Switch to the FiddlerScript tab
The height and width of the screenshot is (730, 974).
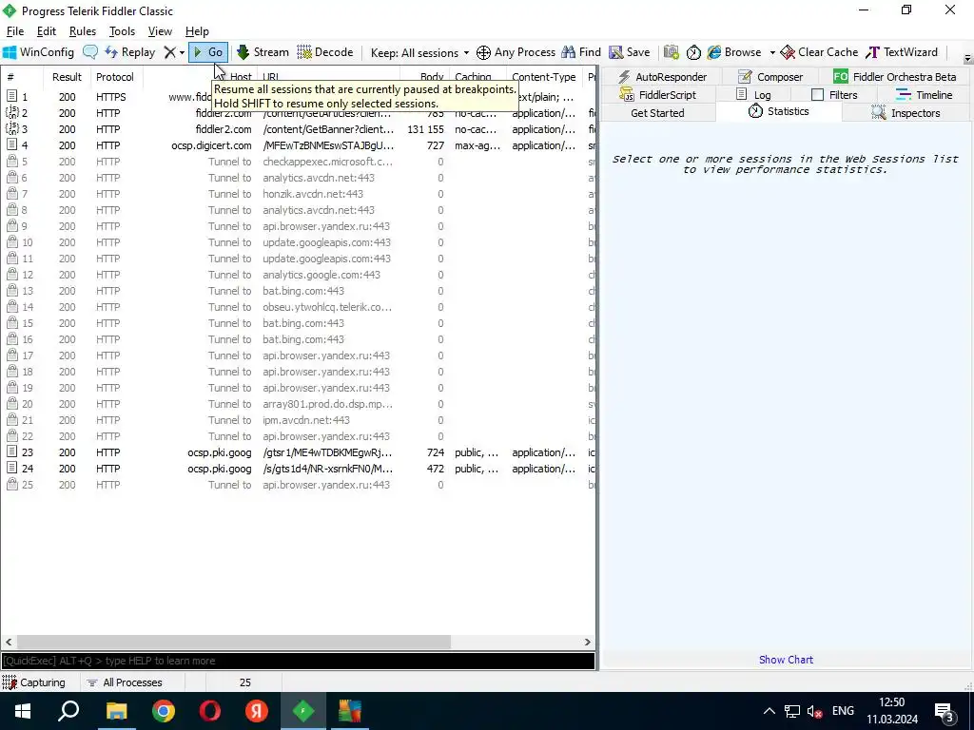point(658,95)
